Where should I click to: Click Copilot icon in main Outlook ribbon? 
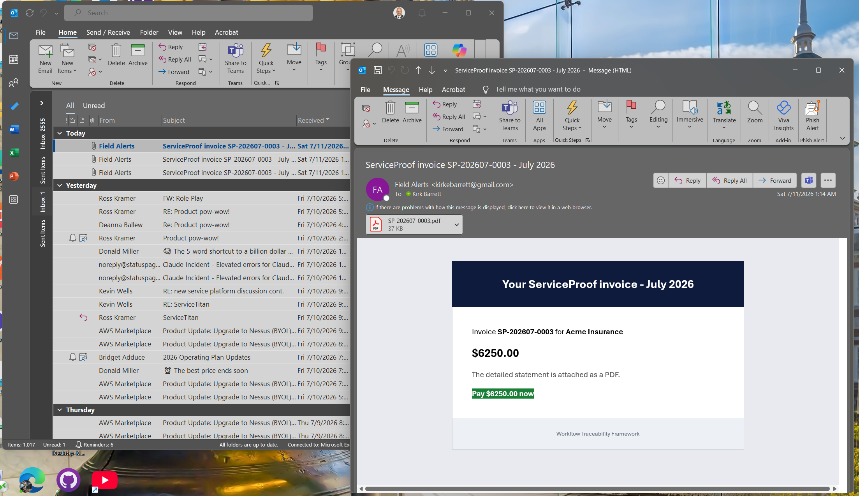coord(459,50)
